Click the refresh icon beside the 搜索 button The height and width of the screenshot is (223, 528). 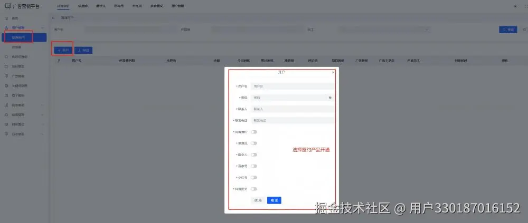click(x=524, y=30)
